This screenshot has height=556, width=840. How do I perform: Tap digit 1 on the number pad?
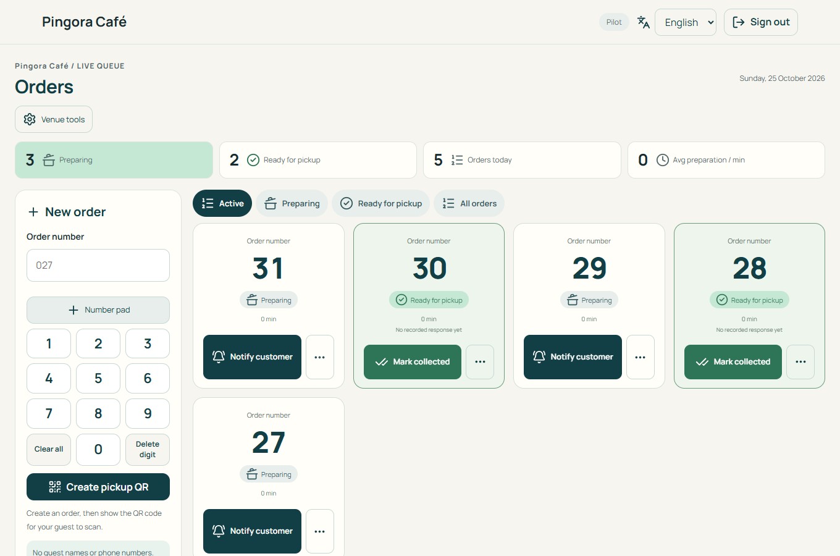point(49,343)
